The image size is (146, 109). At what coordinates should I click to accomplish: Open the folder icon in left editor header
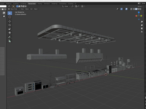[x=2, y=9]
